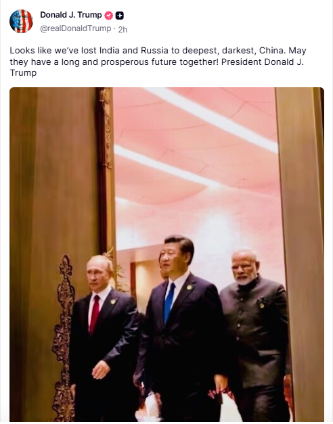Click the blue necktie in the photo
The height and width of the screenshot is (424, 333).
(x=169, y=302)
